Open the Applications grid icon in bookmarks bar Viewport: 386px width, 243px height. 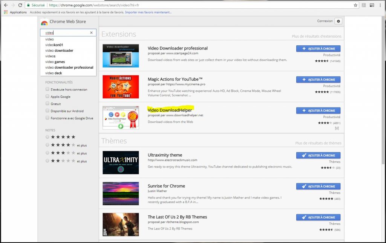click(6, 12)
